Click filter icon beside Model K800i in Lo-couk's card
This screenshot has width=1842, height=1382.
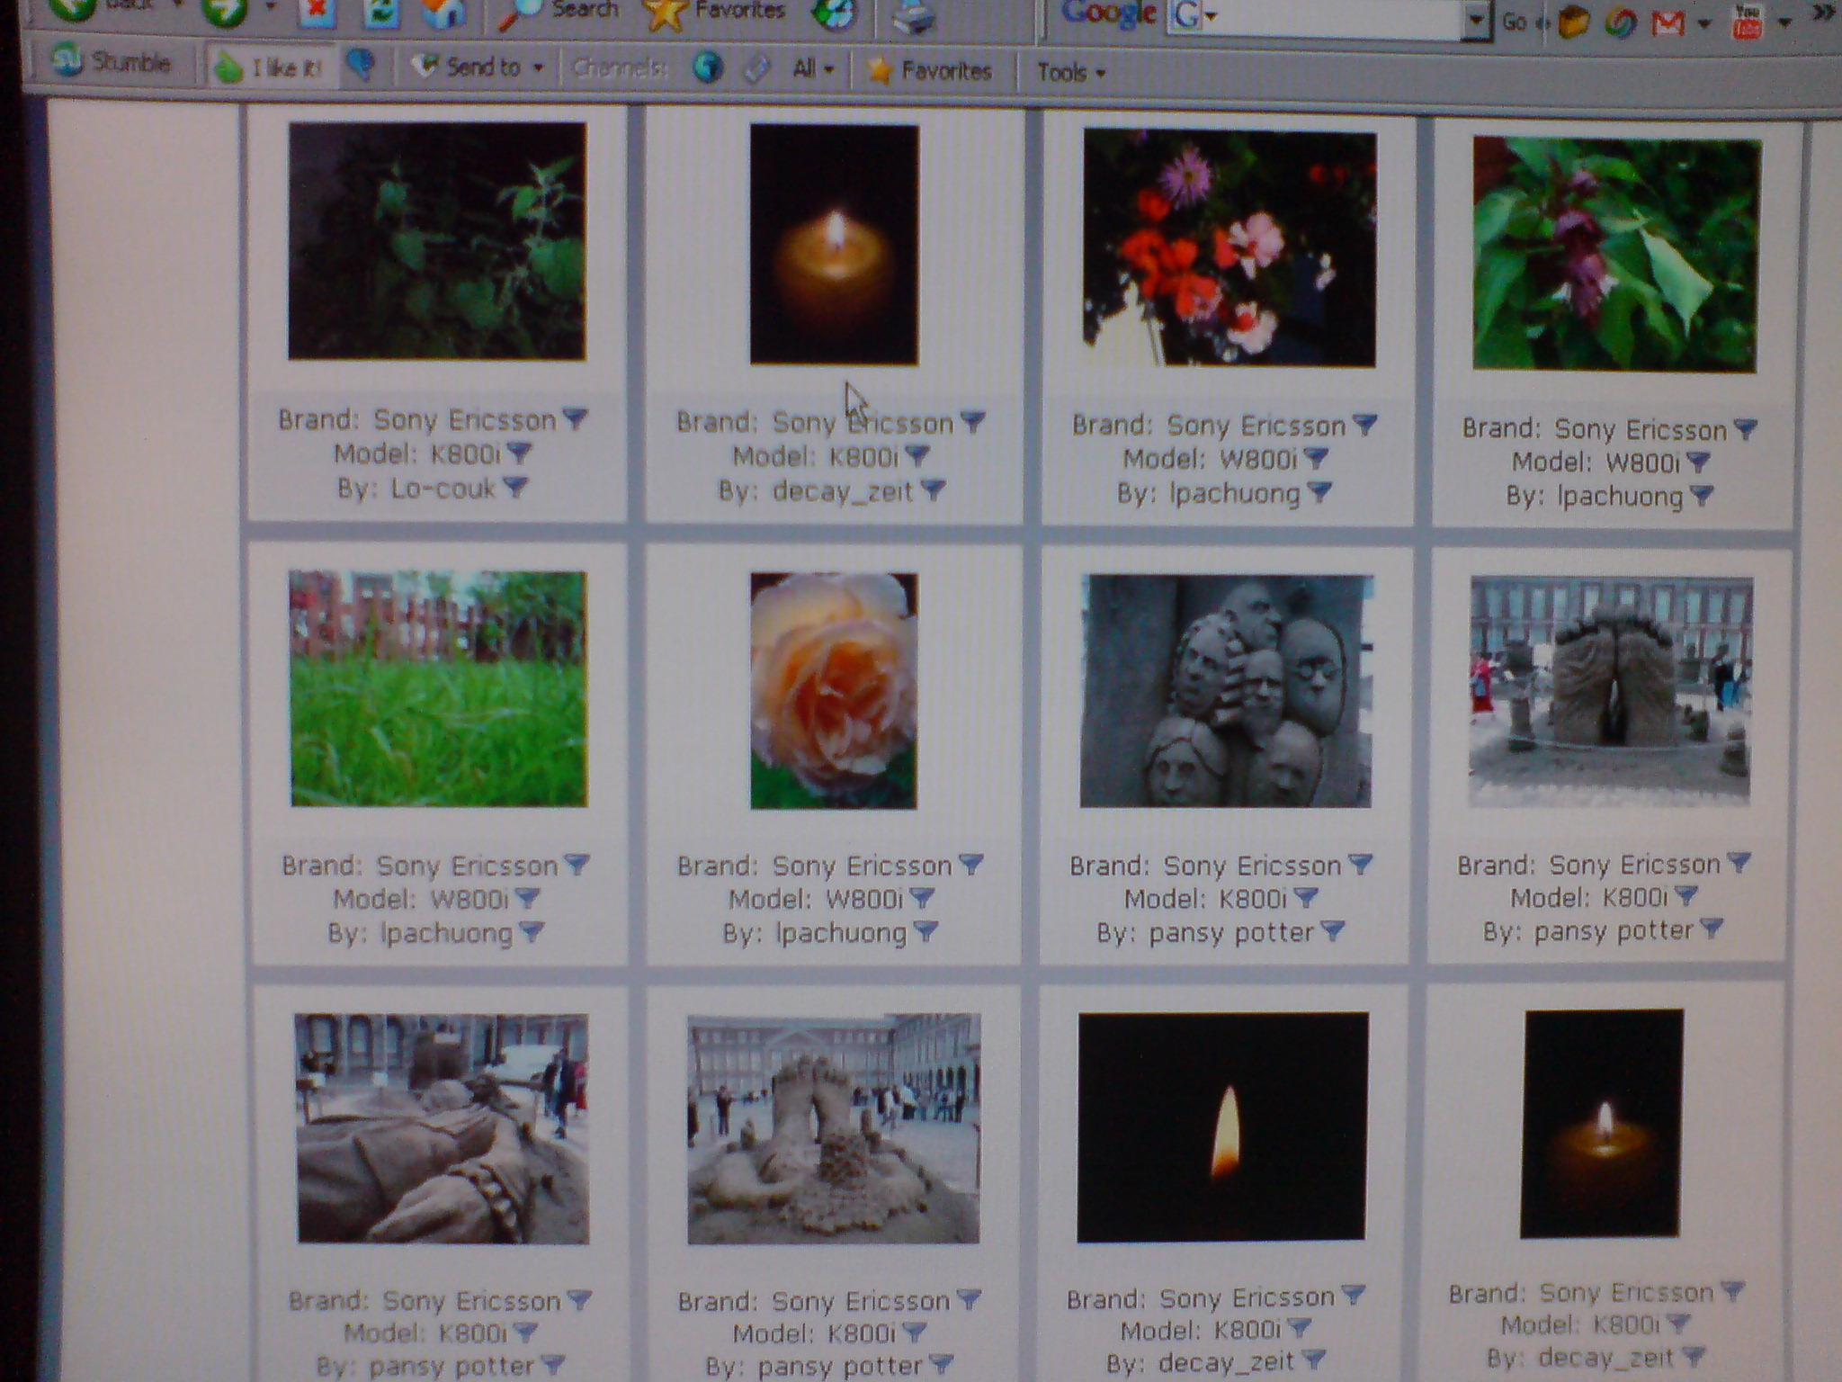pos(520,452)
